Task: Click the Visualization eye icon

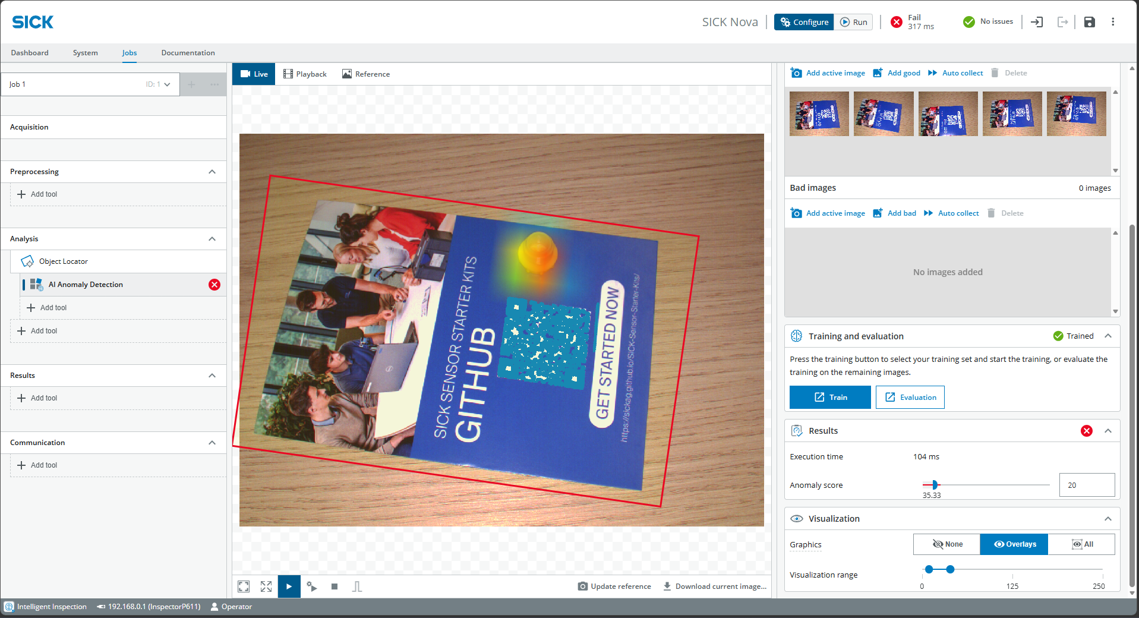Action: tap(797, 519)
